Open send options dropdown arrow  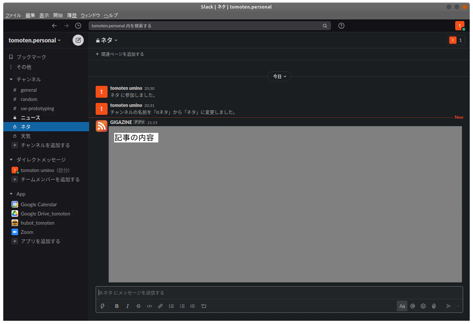458,306
